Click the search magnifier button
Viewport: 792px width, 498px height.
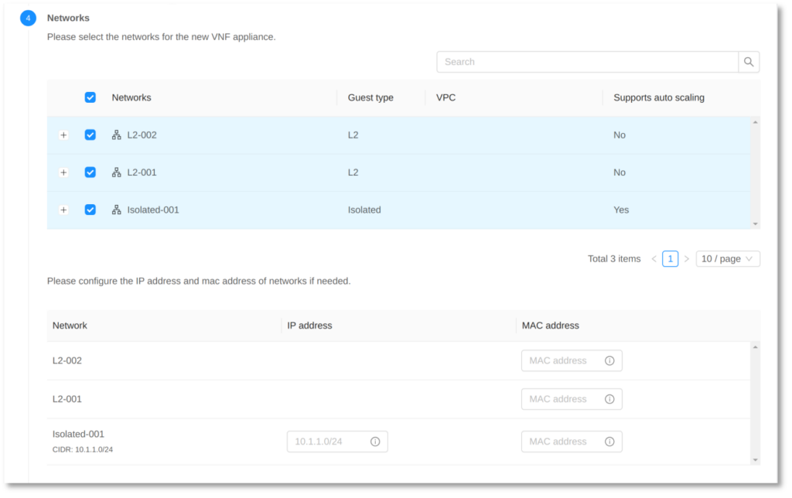point(749,62)
